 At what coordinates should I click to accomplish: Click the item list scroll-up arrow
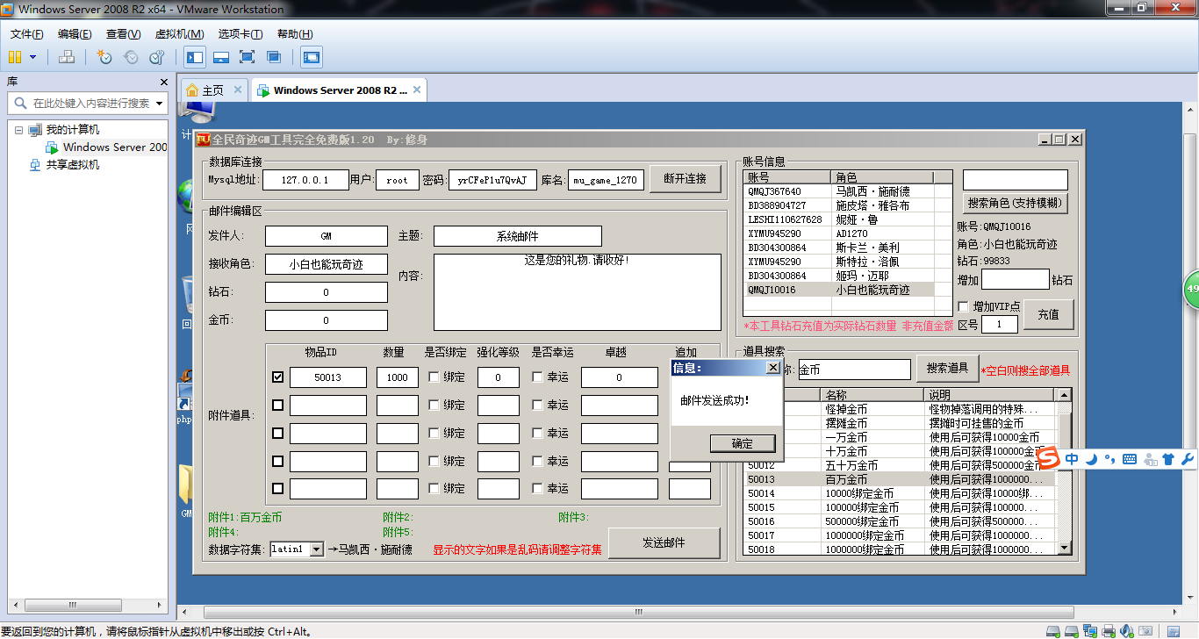pos(1065,396)
